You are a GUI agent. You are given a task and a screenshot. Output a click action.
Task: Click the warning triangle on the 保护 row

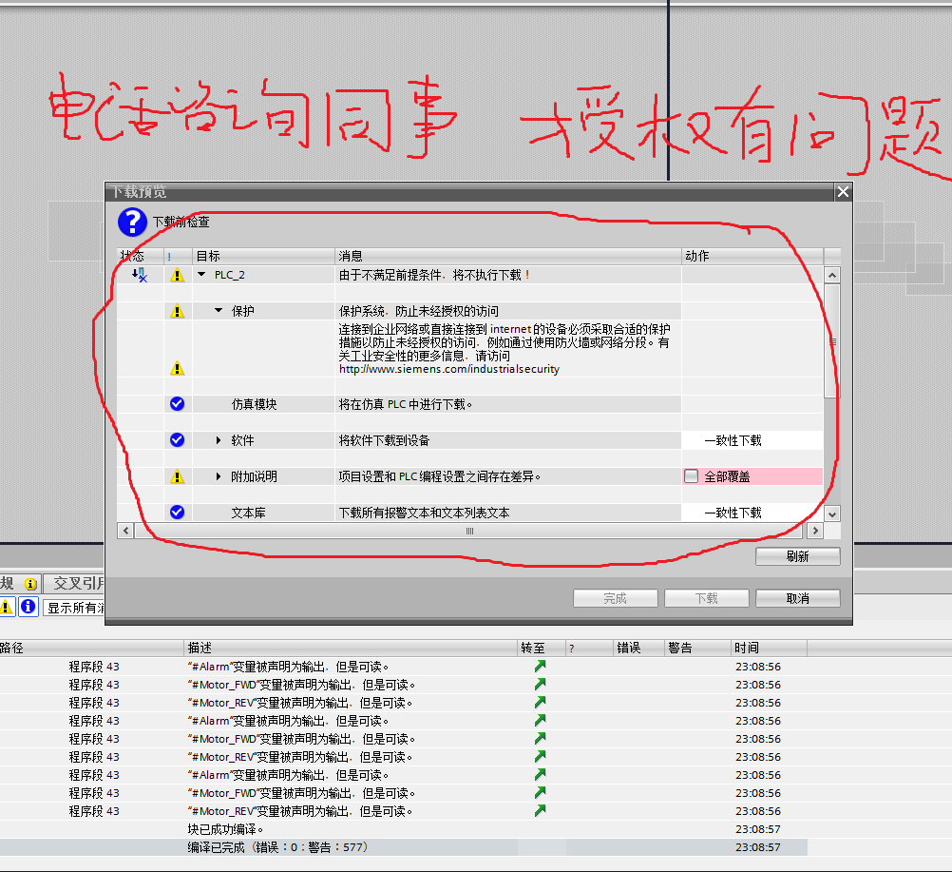[x=177, y=310]
